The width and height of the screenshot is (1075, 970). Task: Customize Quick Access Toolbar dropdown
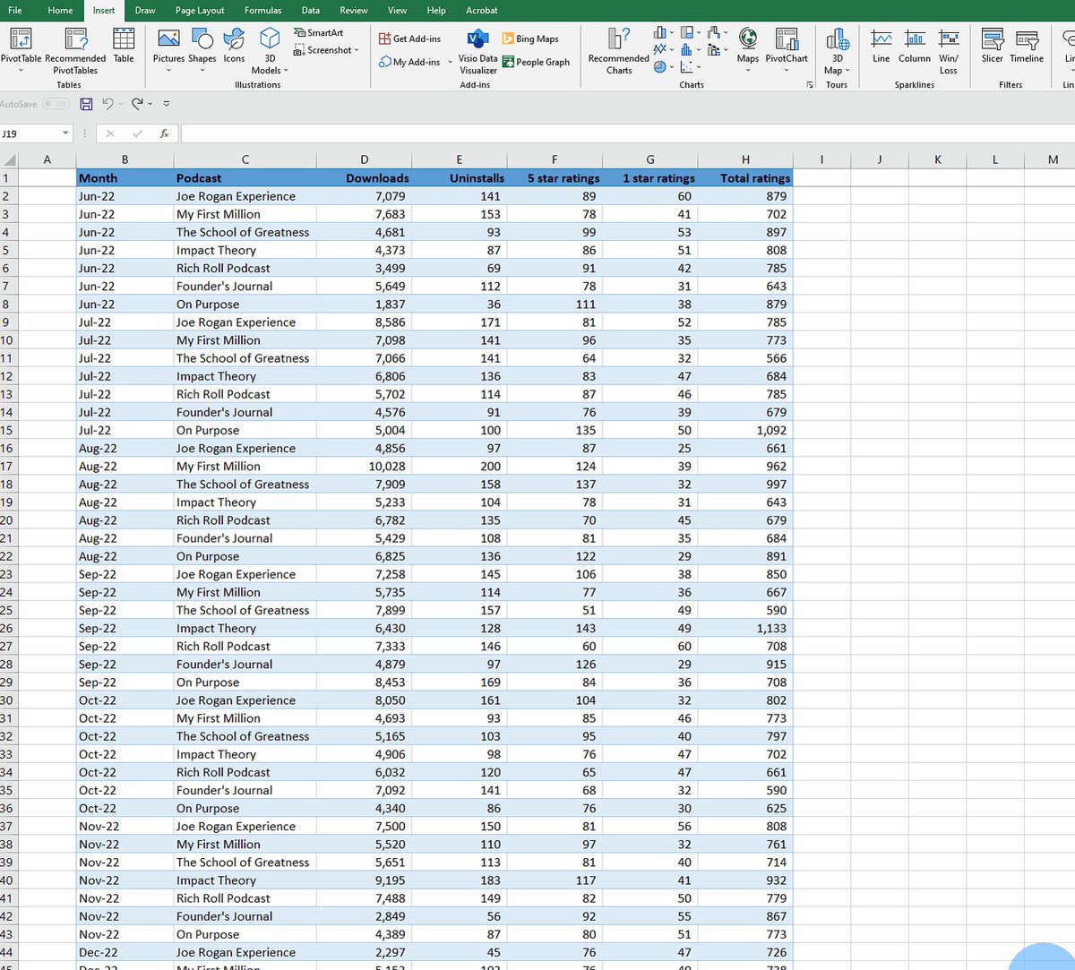(x=166, y=104)
